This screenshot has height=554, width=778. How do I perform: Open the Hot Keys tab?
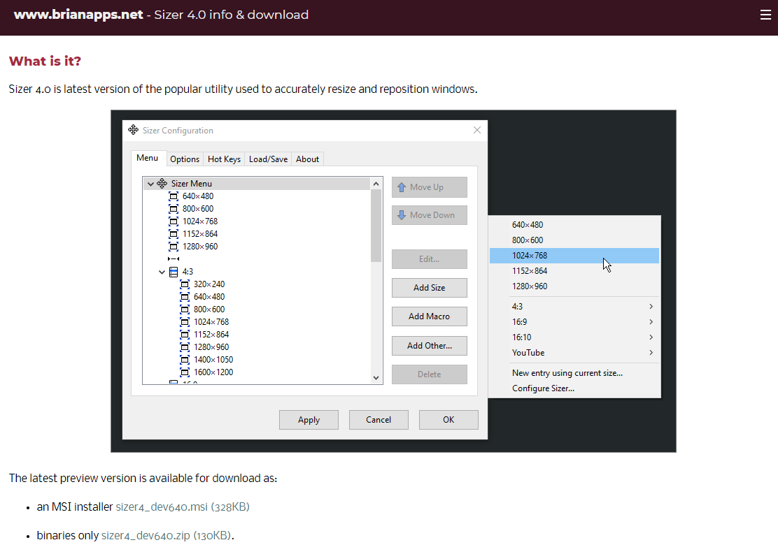point(224,159)
